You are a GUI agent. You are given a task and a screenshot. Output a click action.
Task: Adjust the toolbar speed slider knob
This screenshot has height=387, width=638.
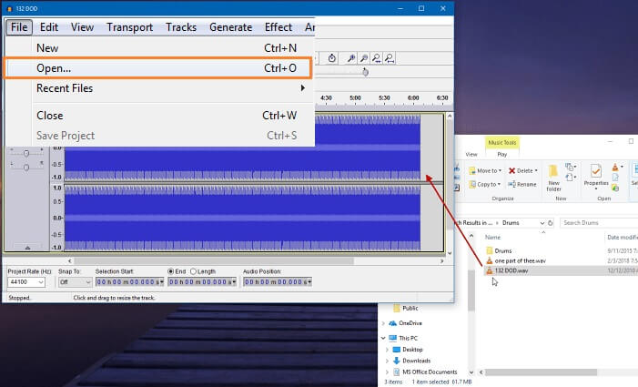point(365,72)
